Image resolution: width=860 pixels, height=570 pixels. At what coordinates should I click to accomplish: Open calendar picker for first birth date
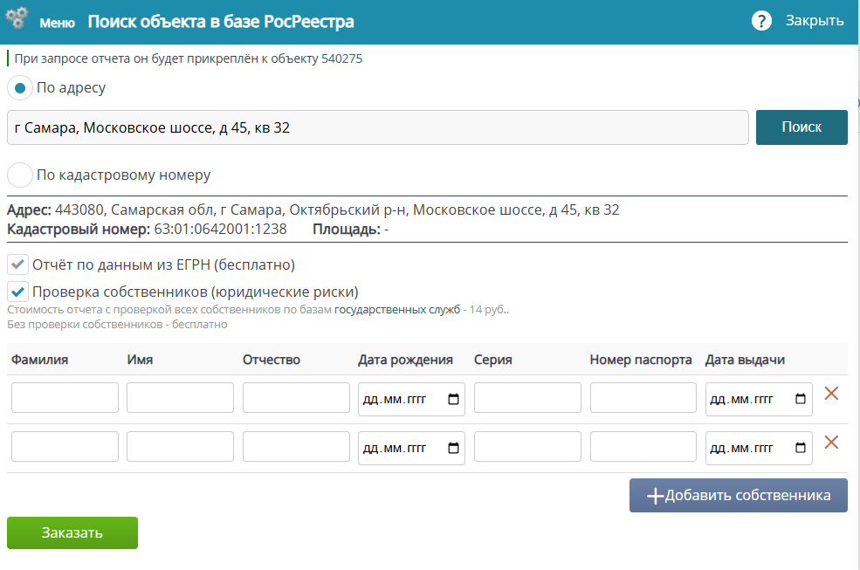point(453,399)
